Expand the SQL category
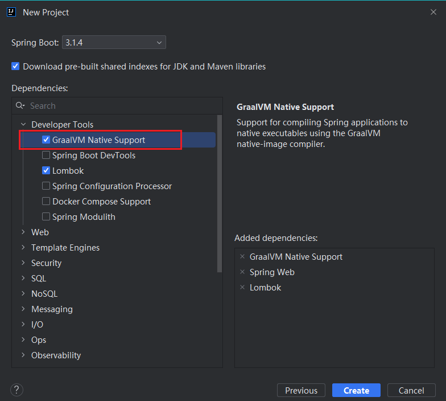 pyautogui.click(x=23, y=278)
